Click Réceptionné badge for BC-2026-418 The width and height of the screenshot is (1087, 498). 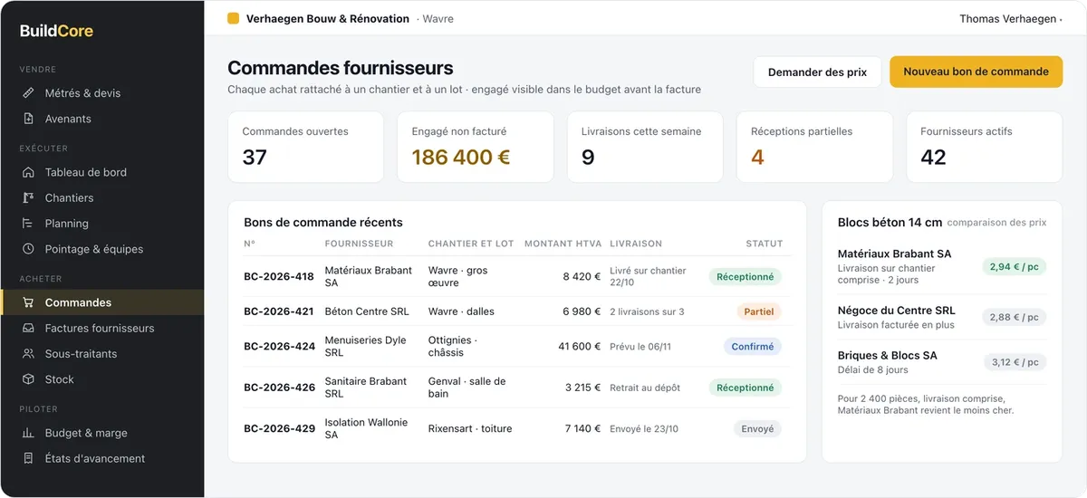(745, 277)
